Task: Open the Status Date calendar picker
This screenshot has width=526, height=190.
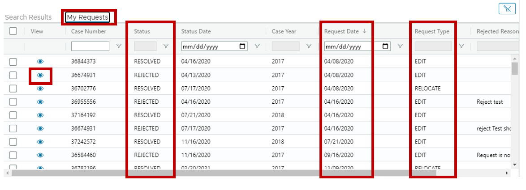Action: point(242,46)
